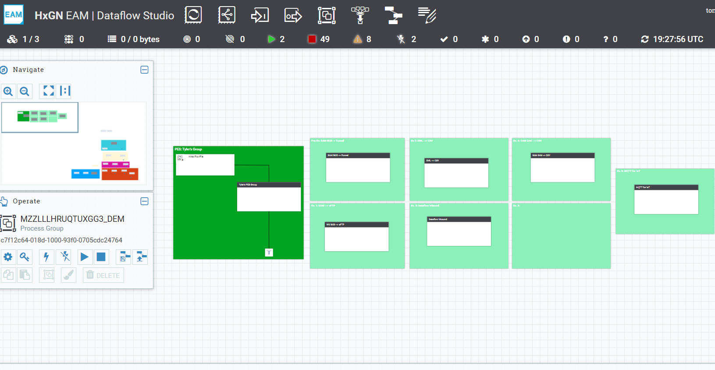This screenshot has width=715, height=370.
Task: Click the running components count 2
Action: click(x=276, y=39)
